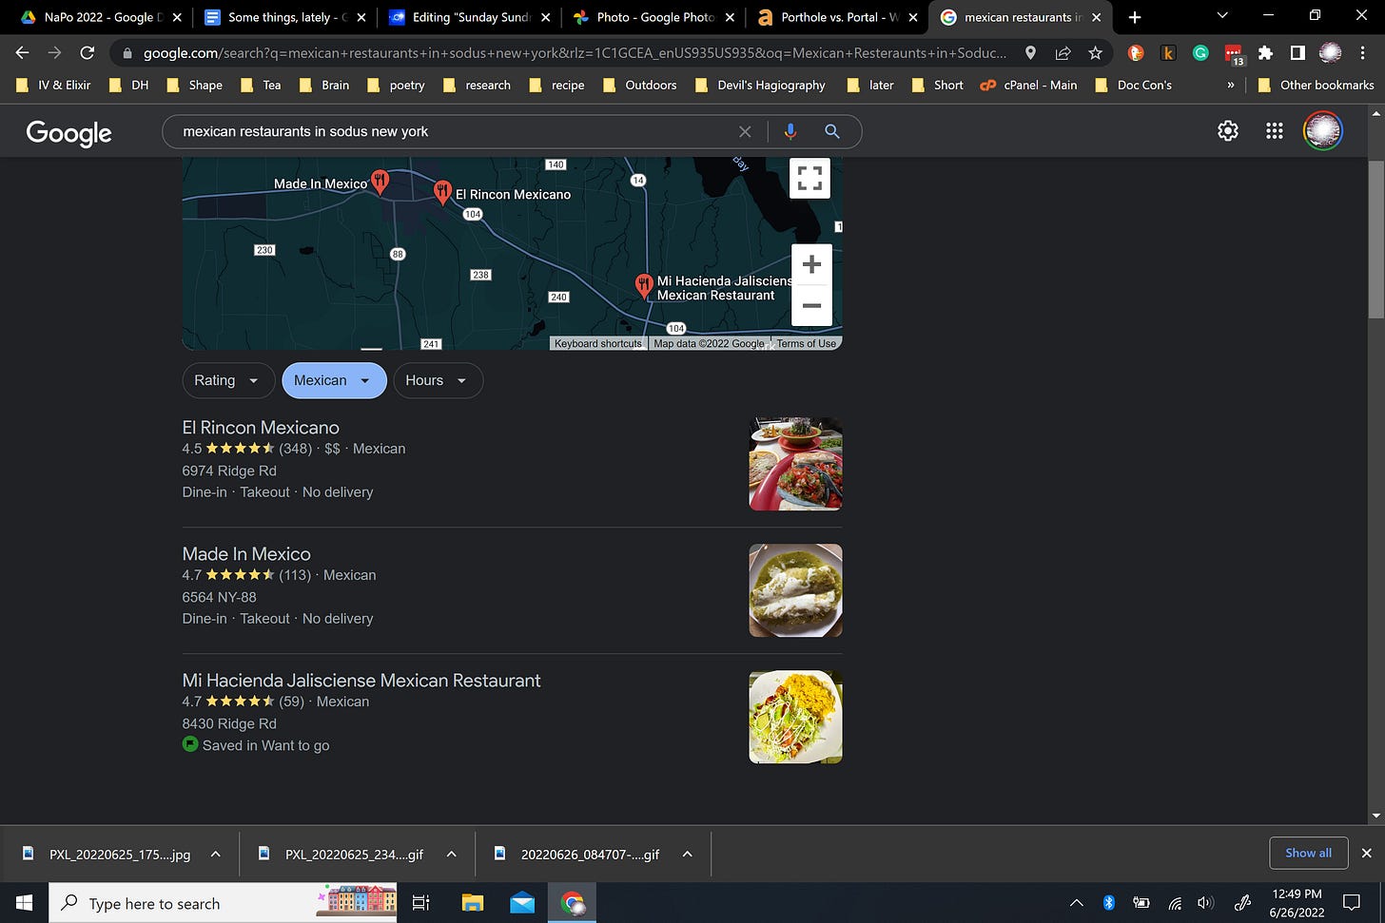This screenshot has height=923, width=1385.
Task: Click the share page icon in address bar
Action: 1063,53
